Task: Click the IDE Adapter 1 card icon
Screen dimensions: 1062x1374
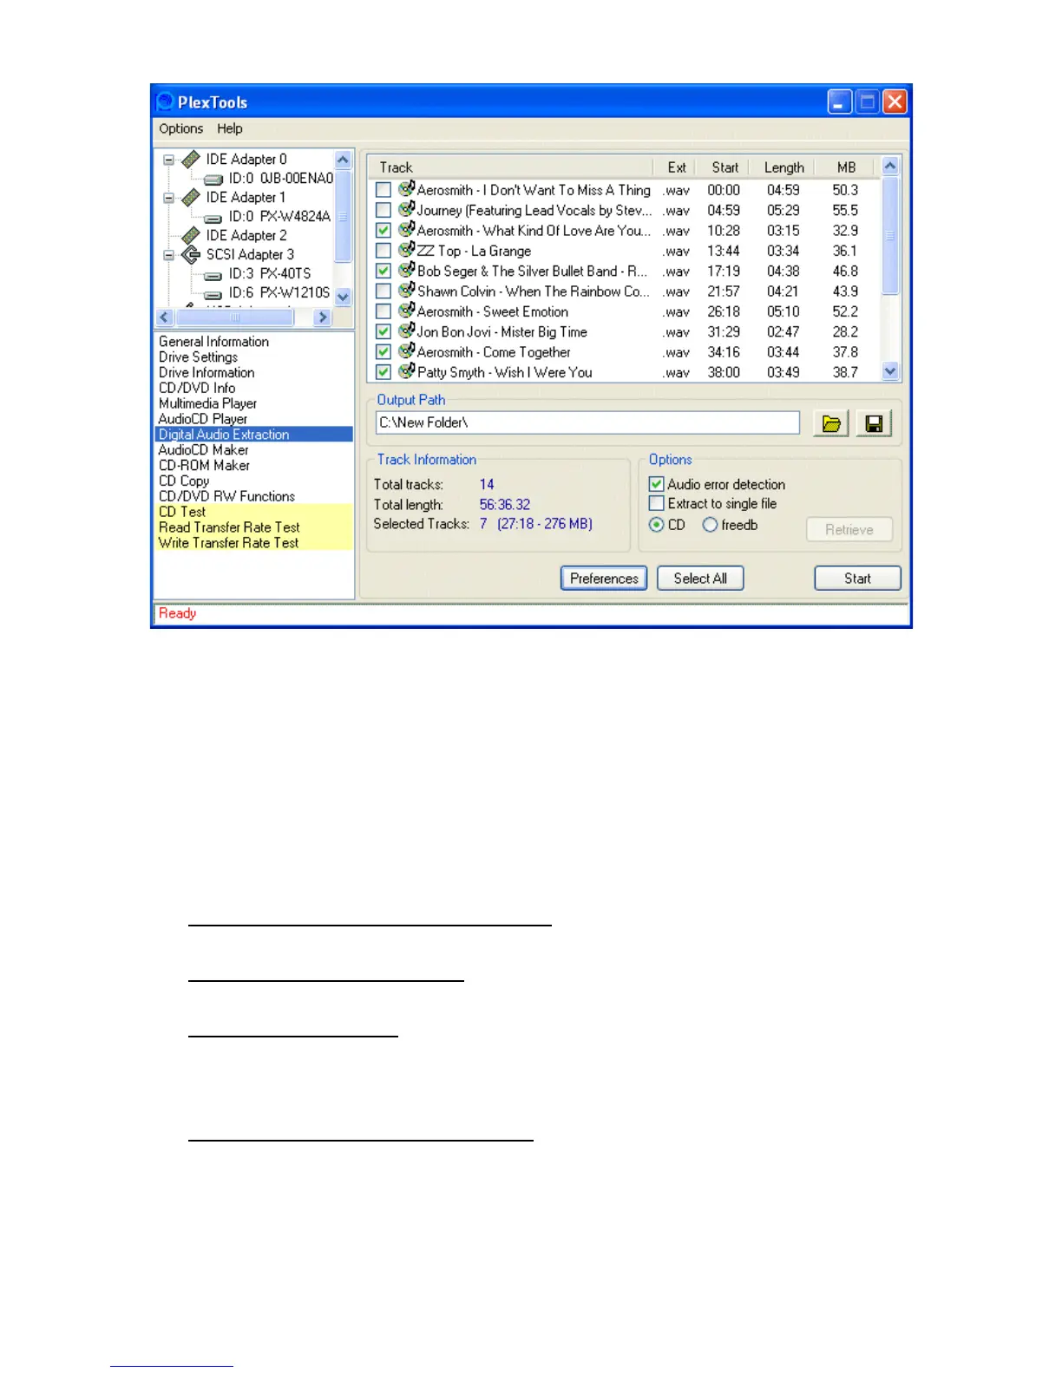Action: 191,198
